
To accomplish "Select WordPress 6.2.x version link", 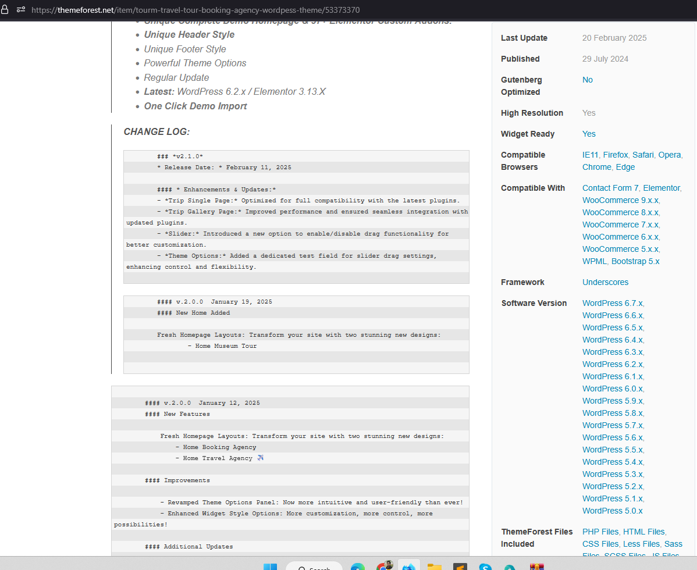I will (612, 364).
